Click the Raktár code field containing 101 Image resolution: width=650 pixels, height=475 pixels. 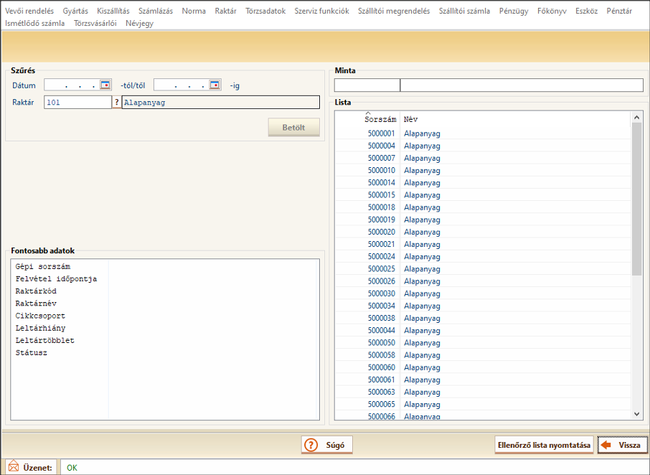(77, 103)
